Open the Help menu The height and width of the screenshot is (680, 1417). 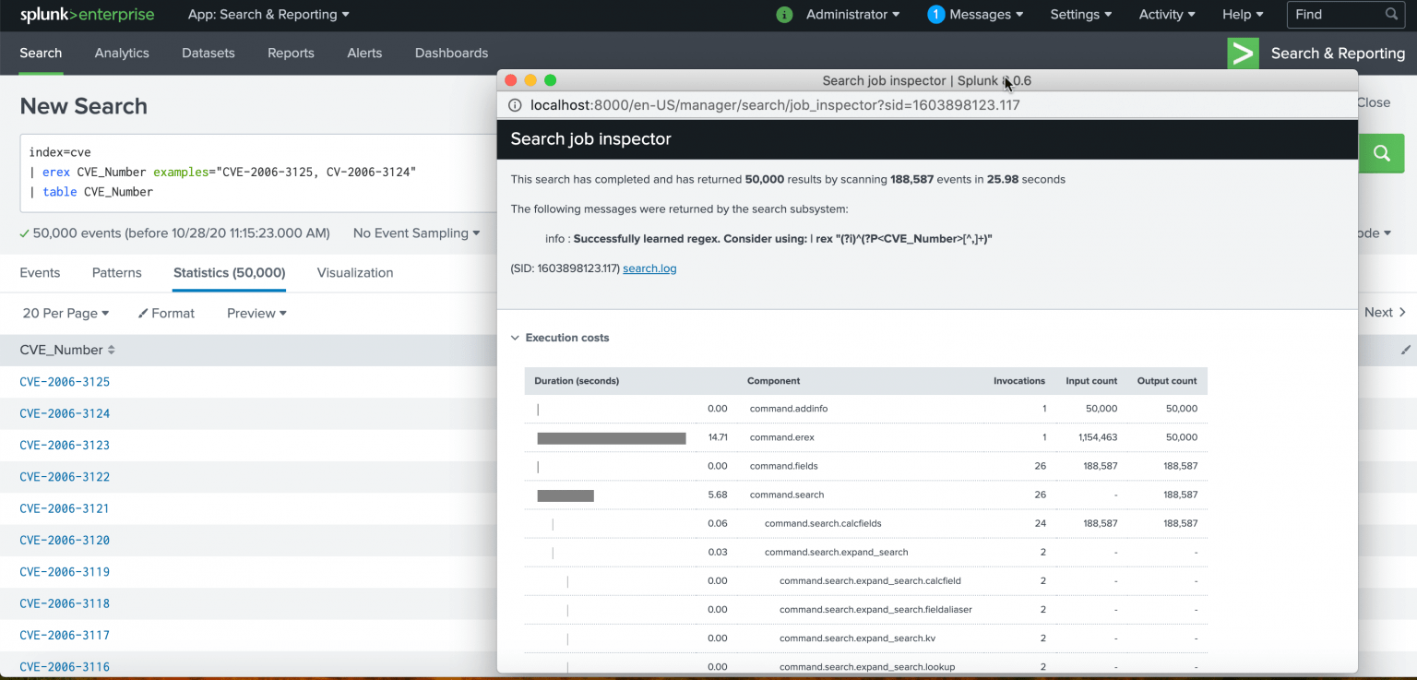1243,15
